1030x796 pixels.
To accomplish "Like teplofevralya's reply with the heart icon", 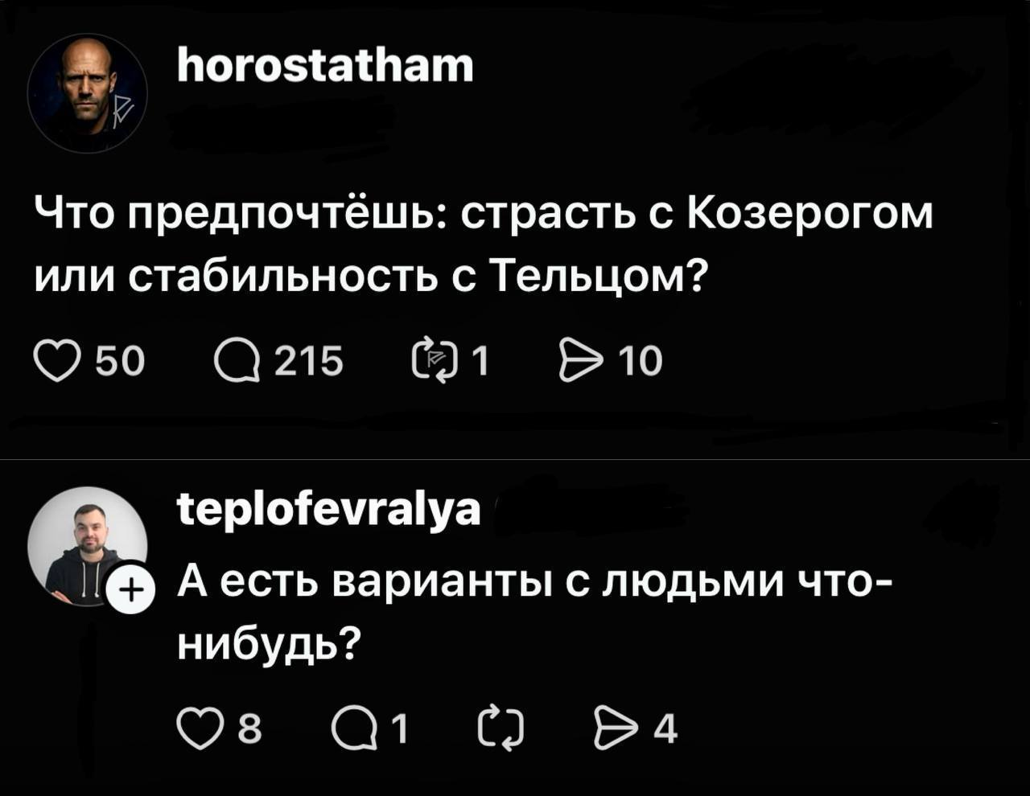I will (201, 730).
